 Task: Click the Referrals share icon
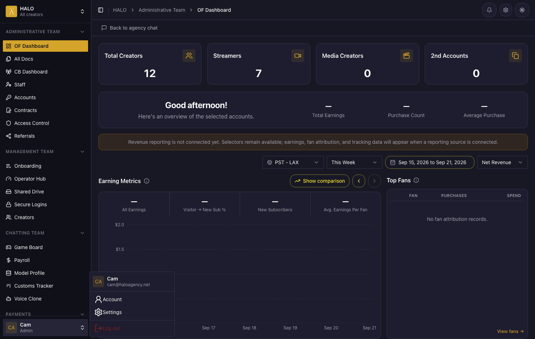tap(9, 136)
